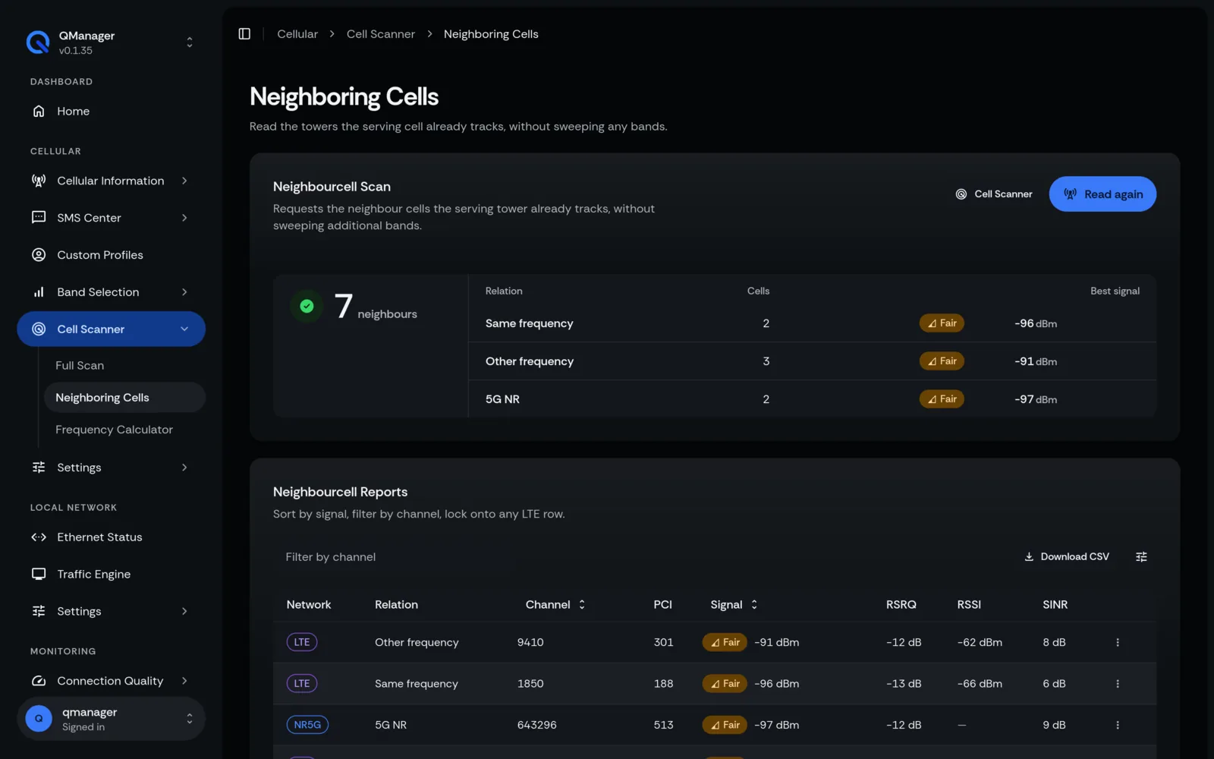The image size is (1214, 759).
Task: Sort the table by Channel column
Action: pos(555,605)
